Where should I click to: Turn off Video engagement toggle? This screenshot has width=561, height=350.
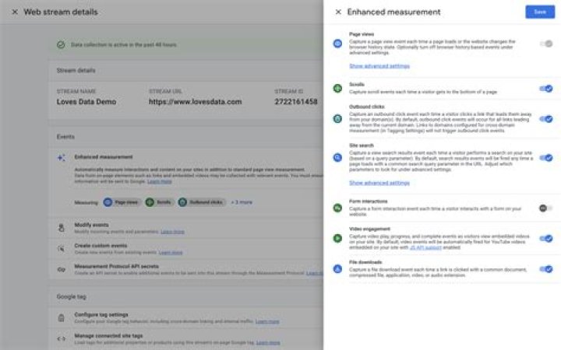click(x=546, y=238)
